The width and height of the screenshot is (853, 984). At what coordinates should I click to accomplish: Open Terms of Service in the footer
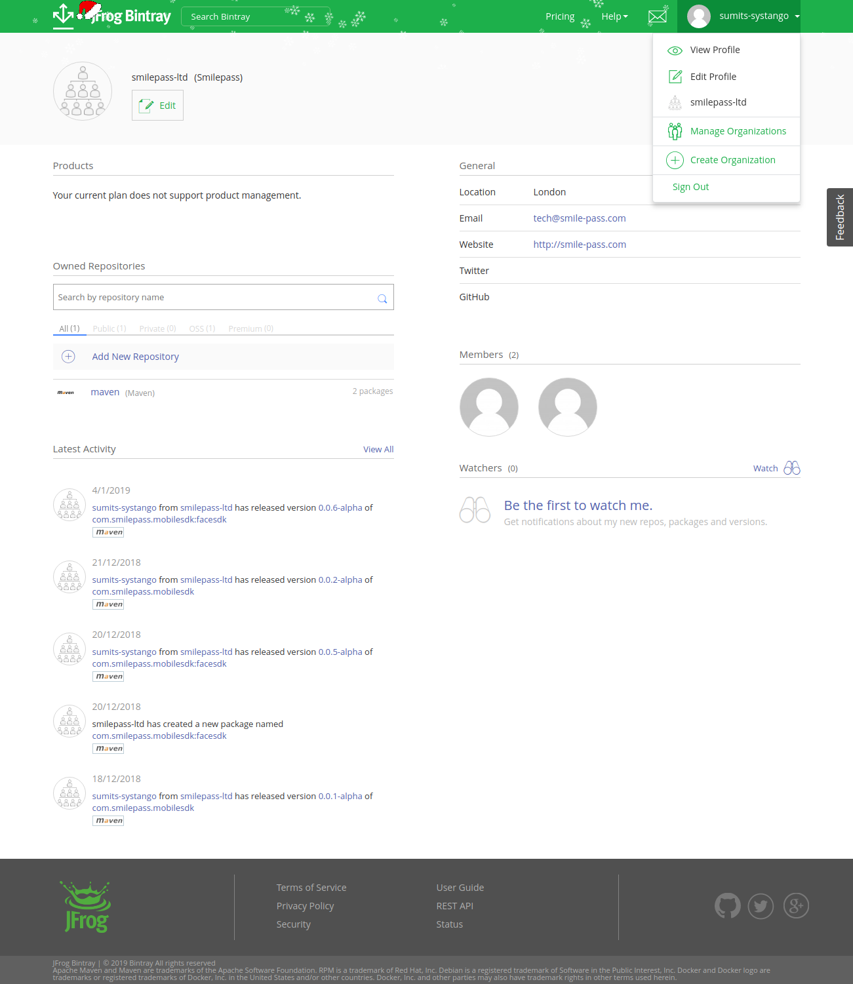311,888
